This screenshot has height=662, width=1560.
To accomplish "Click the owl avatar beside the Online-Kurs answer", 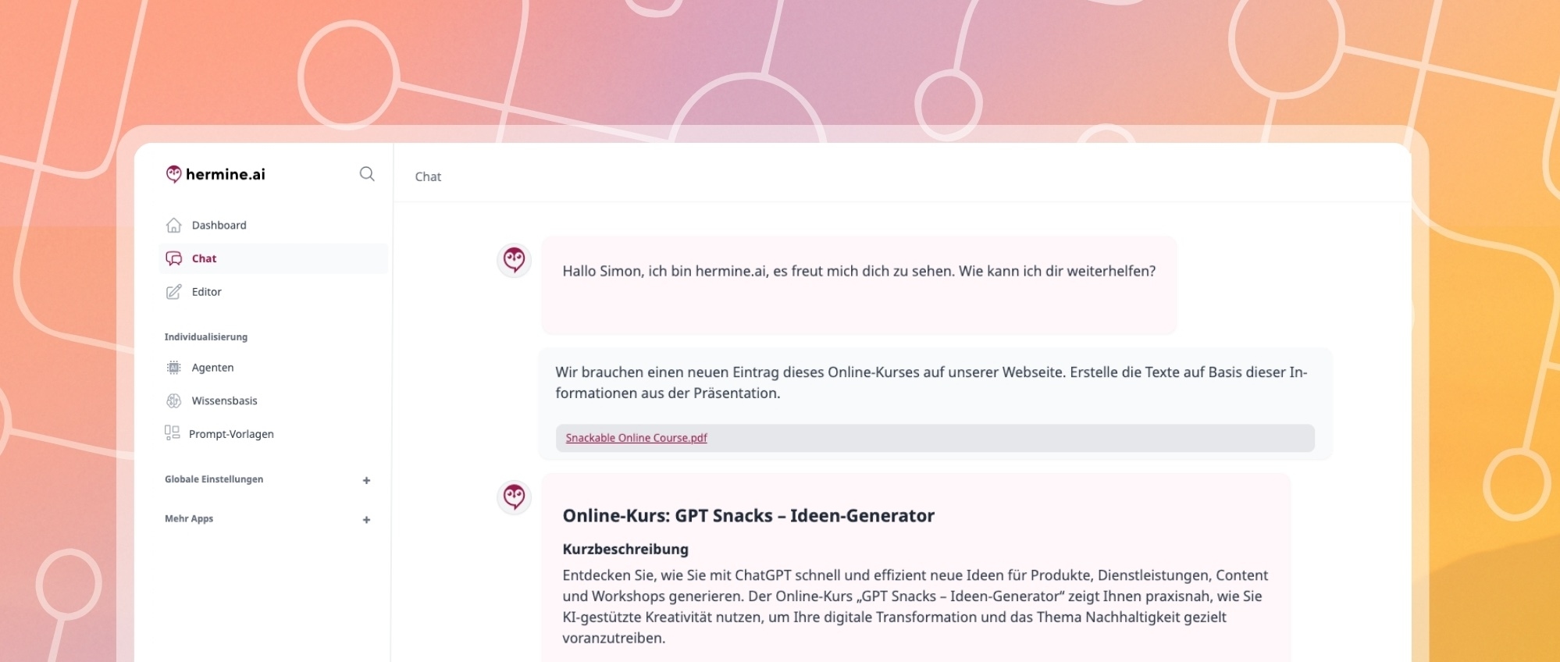I will pyautogui.click(x=515, y=496).
